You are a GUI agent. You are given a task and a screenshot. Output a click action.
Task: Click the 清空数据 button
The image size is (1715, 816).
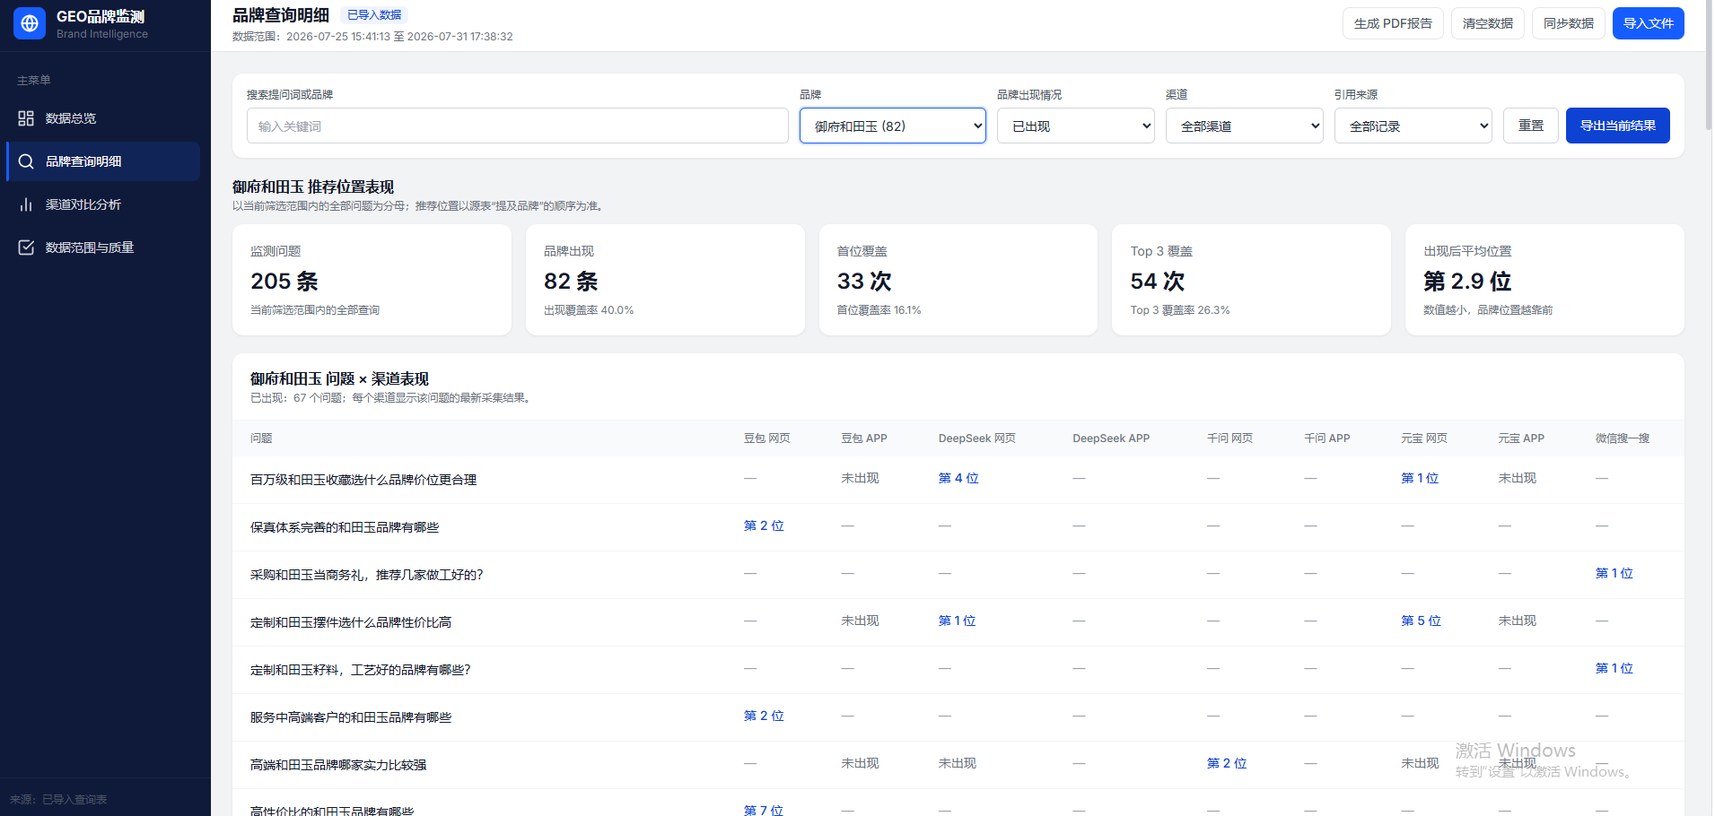tap(1488, 23)
